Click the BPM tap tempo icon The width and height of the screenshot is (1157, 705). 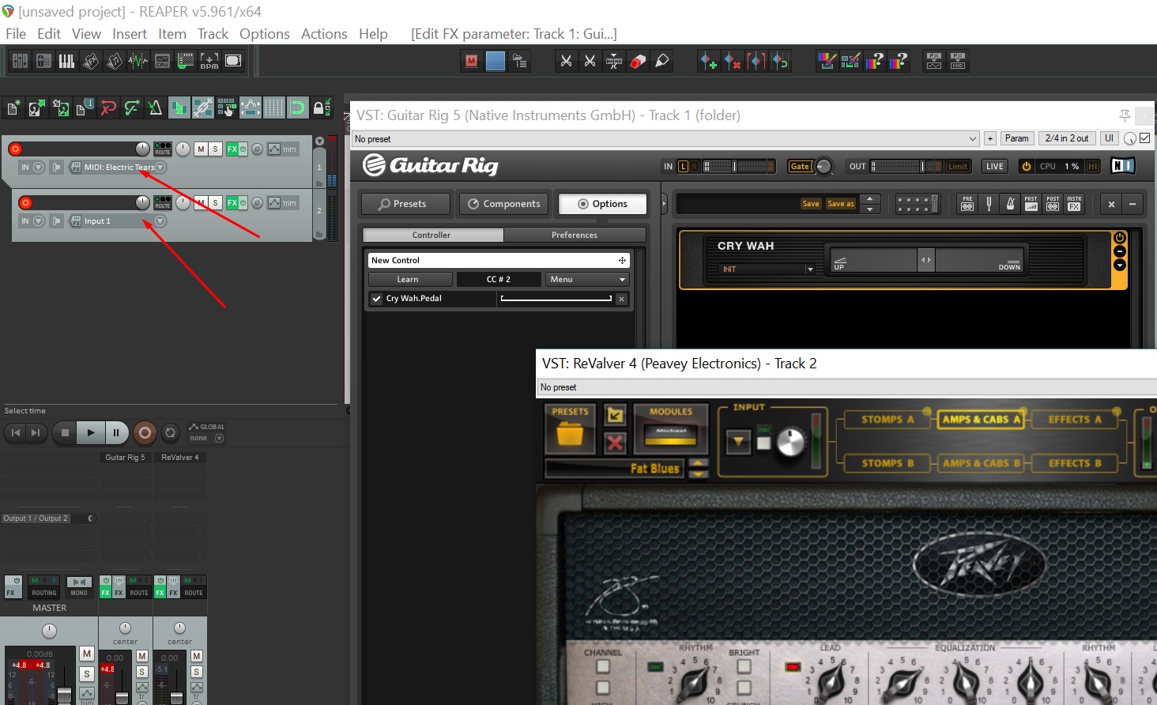tap(209, 61)
